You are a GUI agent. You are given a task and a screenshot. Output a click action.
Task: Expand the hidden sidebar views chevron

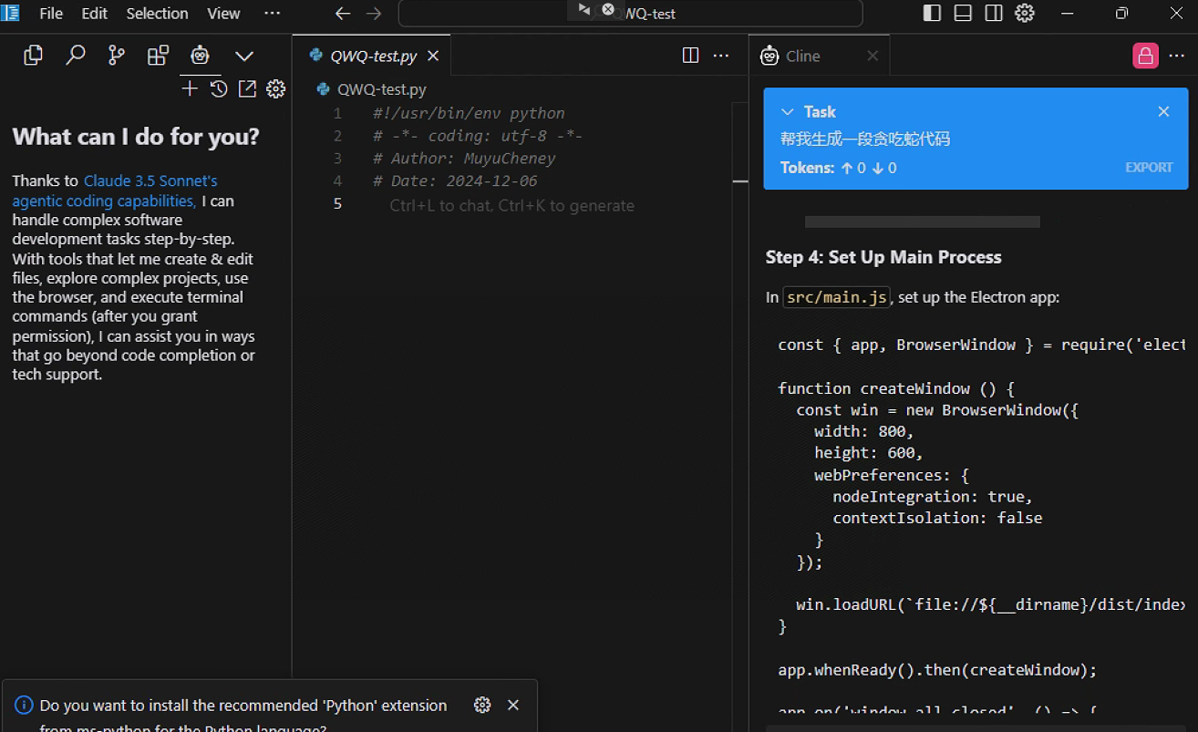pos(244,56)
